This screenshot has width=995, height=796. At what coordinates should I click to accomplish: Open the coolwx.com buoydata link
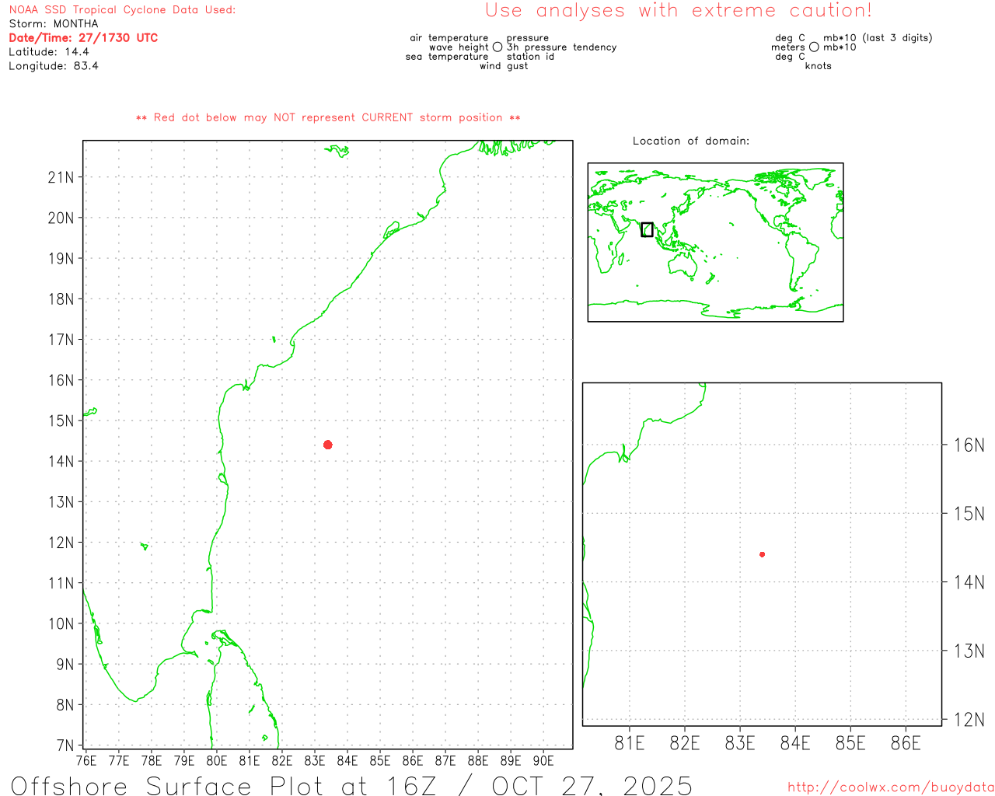890,787
